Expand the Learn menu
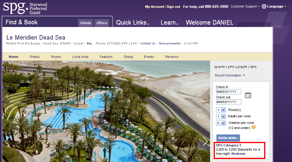 click(x=170, y=22)
